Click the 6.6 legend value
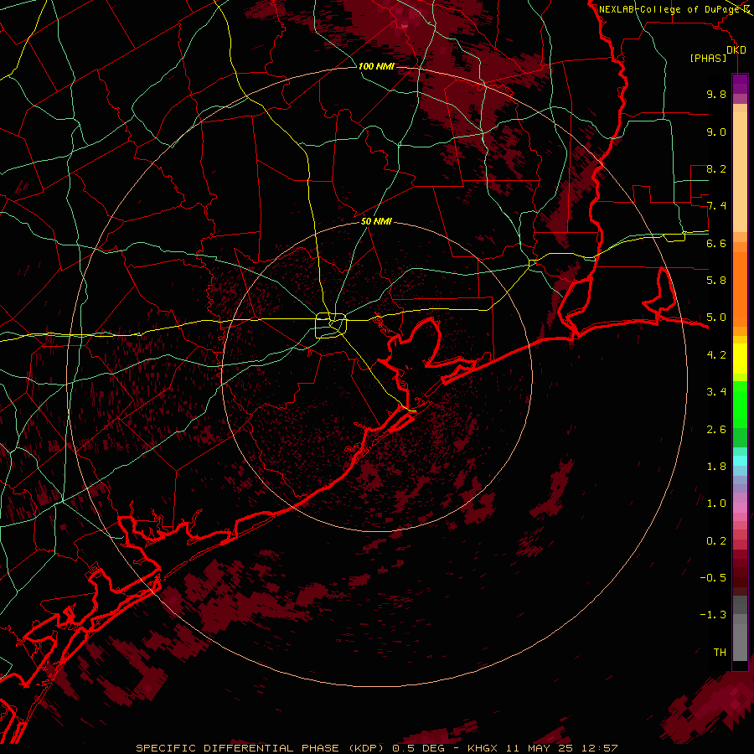This screenshot has width=754, height=754. pos(716,243)
